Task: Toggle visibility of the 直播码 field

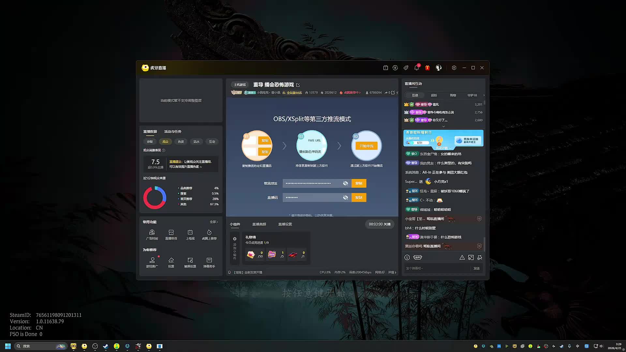Action: pyautogui.click(x=345, y=198)
